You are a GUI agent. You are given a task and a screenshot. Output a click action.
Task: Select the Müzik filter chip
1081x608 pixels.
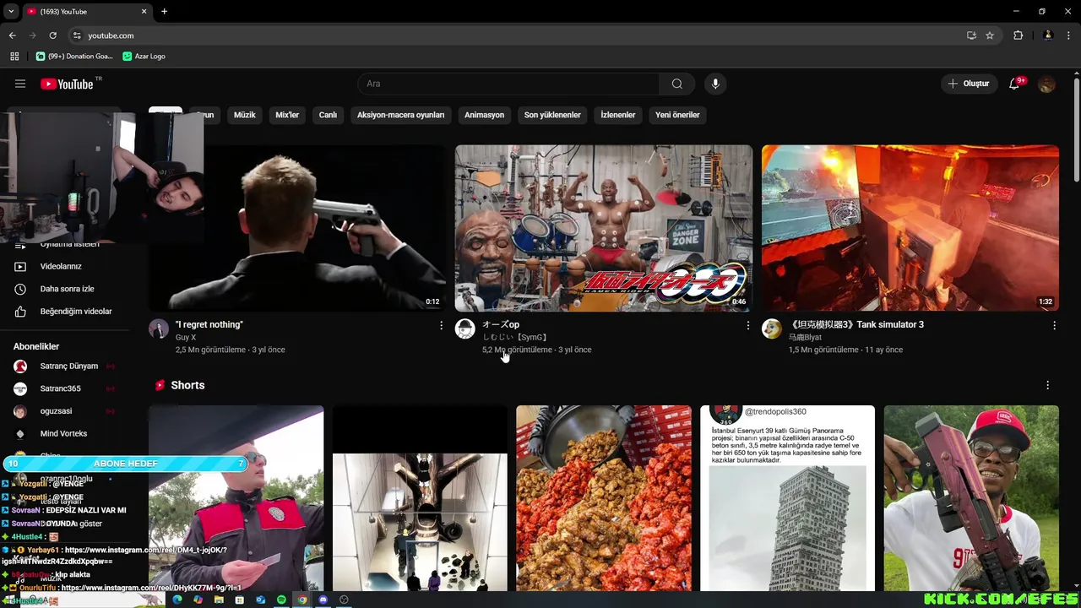click(x=244, y=115)
